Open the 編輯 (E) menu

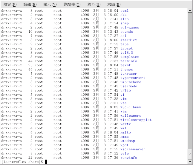pyautogui.click(x=30, y=4)
